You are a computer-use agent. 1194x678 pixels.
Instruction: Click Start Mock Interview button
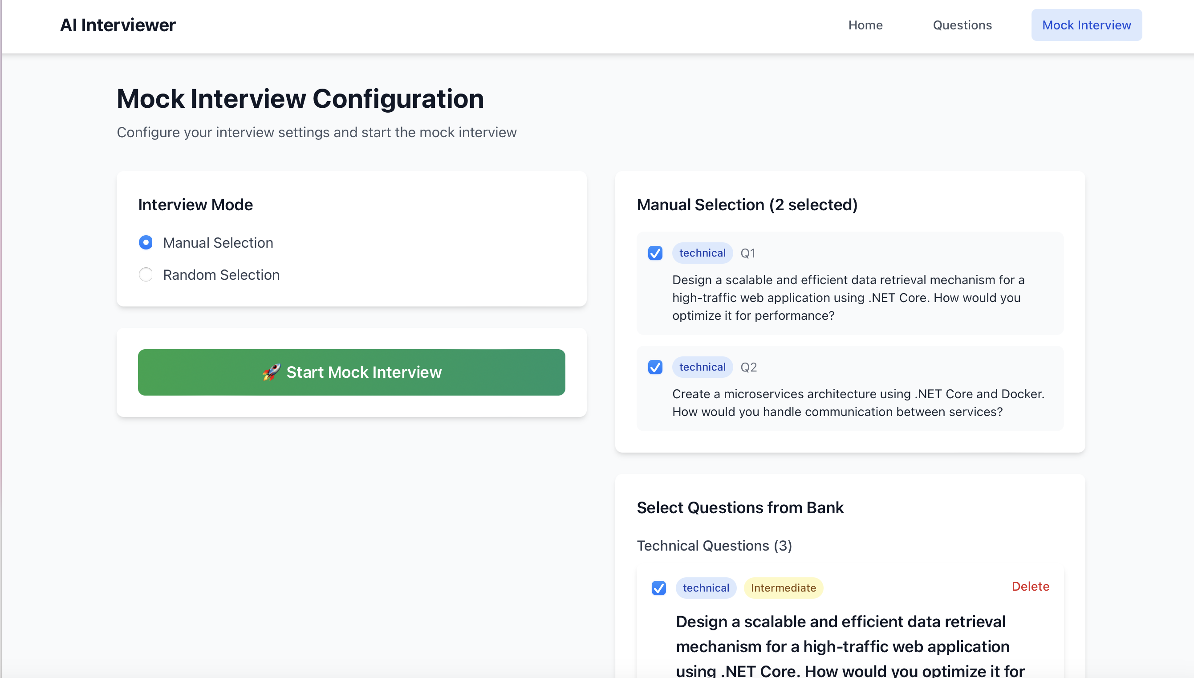pos(351,372)
